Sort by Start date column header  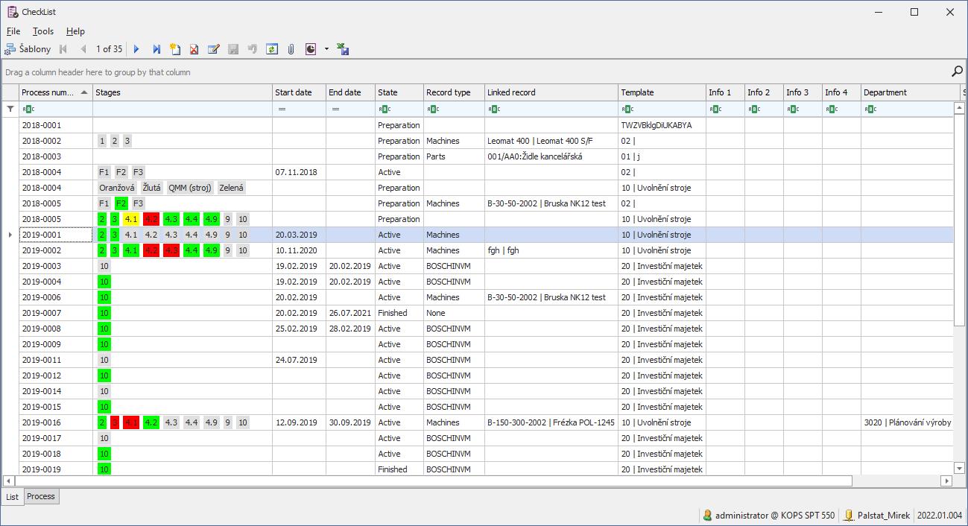(x=299, y=92)
